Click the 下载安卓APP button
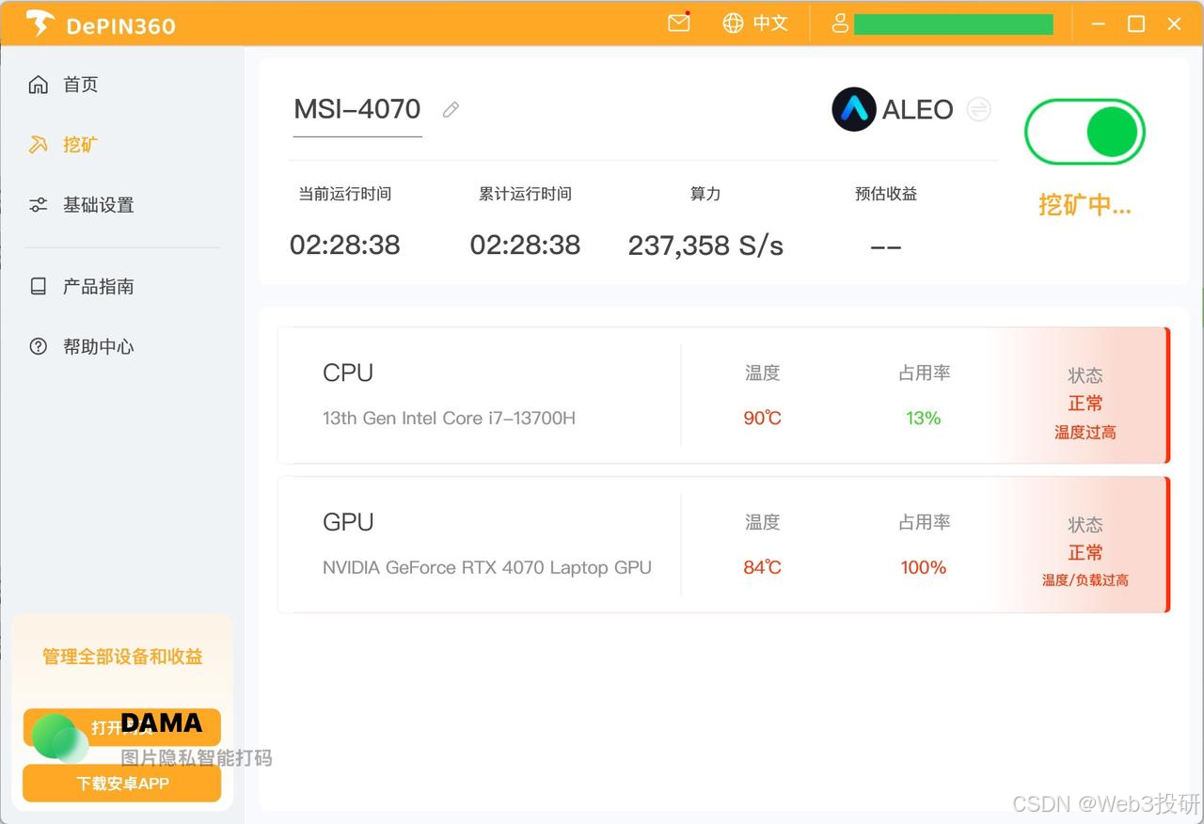 click(x=122, y=783)
